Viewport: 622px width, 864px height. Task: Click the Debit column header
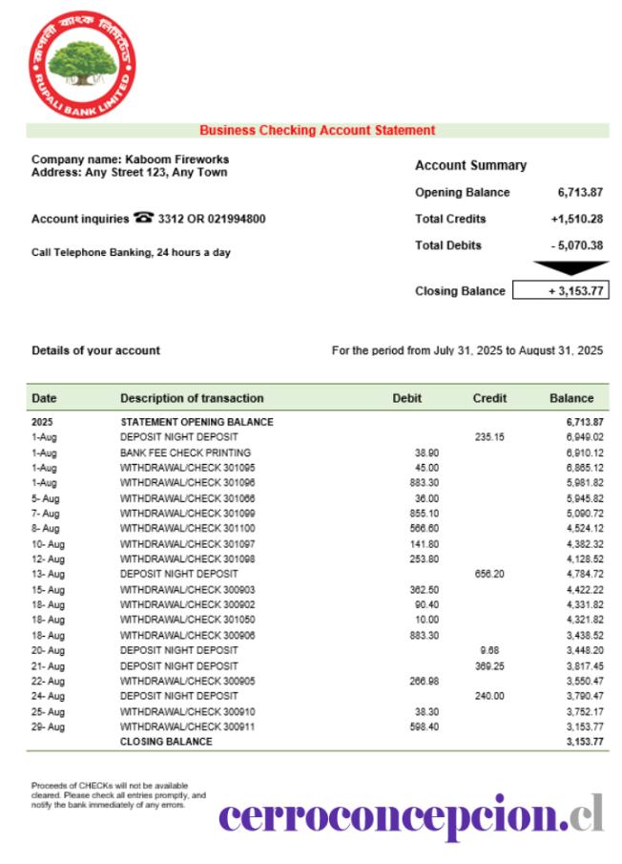coord(406,398)
